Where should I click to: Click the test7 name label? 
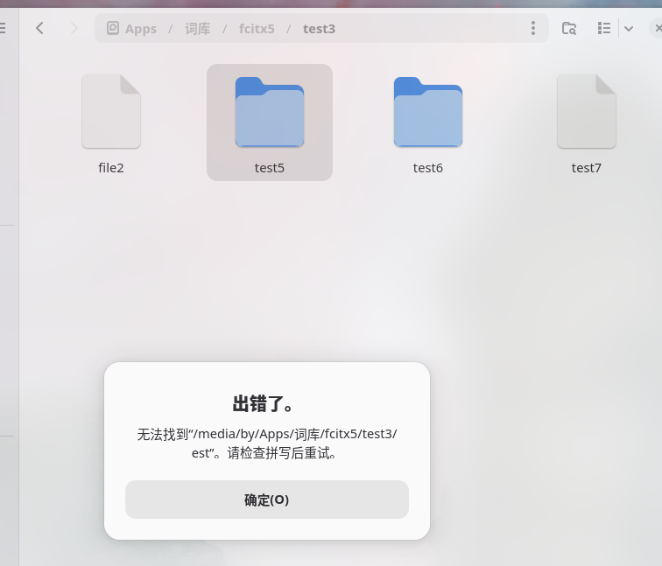click(x=587, y=168)
